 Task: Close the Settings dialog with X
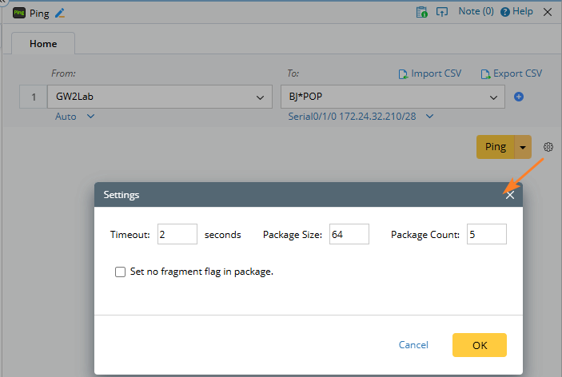[x=510, y=195]
